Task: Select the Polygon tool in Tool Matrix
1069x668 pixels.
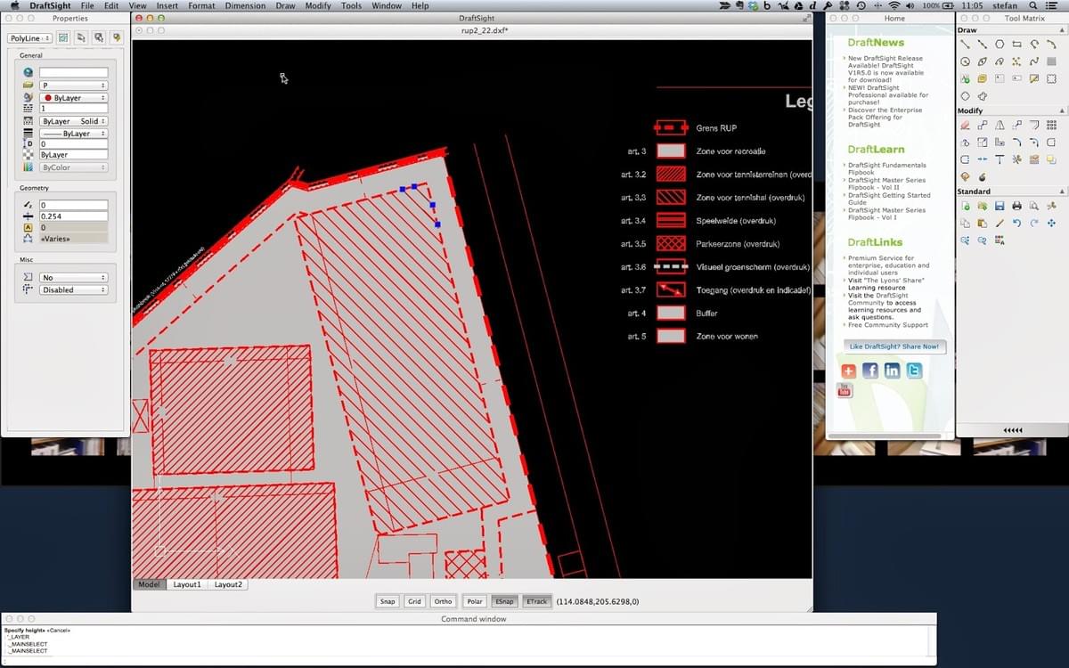Action: tap(1000, 44)
